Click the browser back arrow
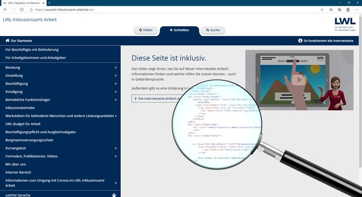362x197 pixels. coord(5,9)
